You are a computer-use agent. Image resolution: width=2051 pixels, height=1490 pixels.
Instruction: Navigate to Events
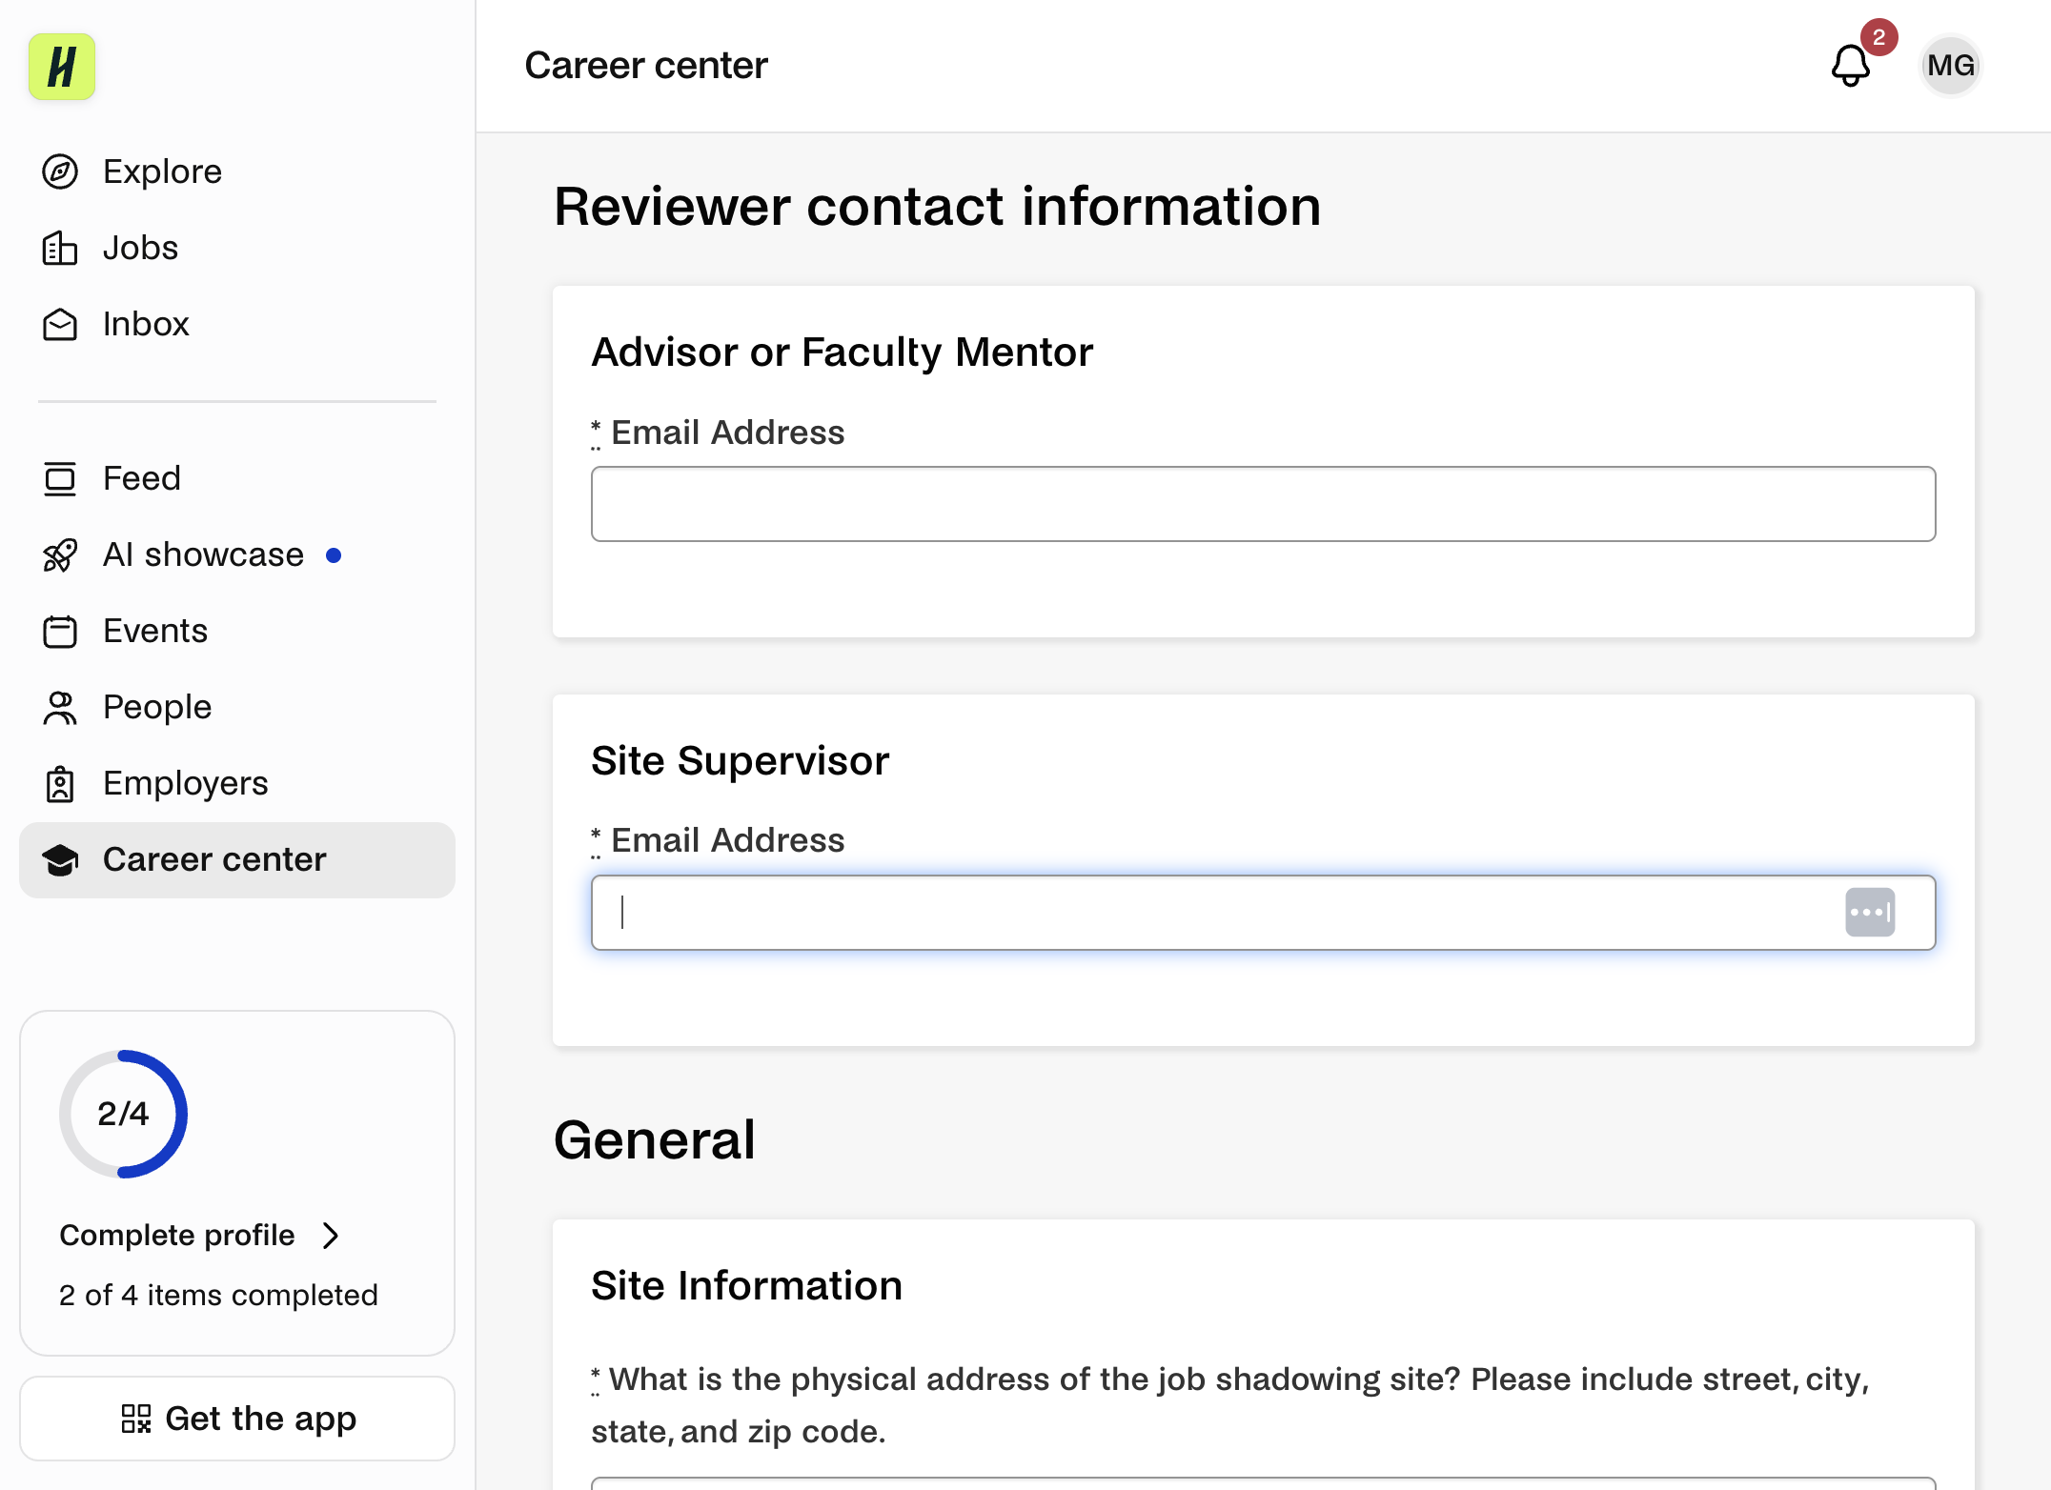(x=236, y=631)
